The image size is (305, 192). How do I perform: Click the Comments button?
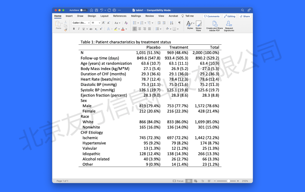(212, 16)
